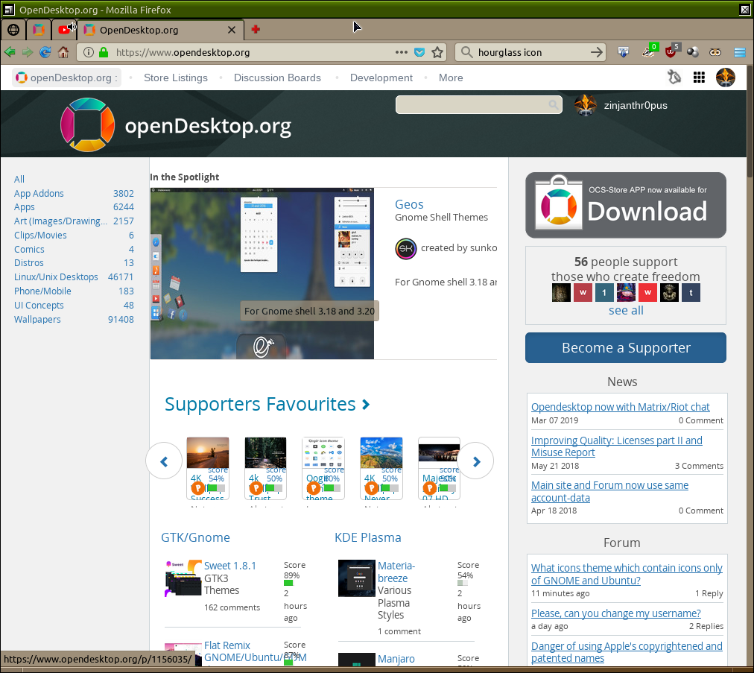Bookmark this page with the star icon

(x=437, y=52)
